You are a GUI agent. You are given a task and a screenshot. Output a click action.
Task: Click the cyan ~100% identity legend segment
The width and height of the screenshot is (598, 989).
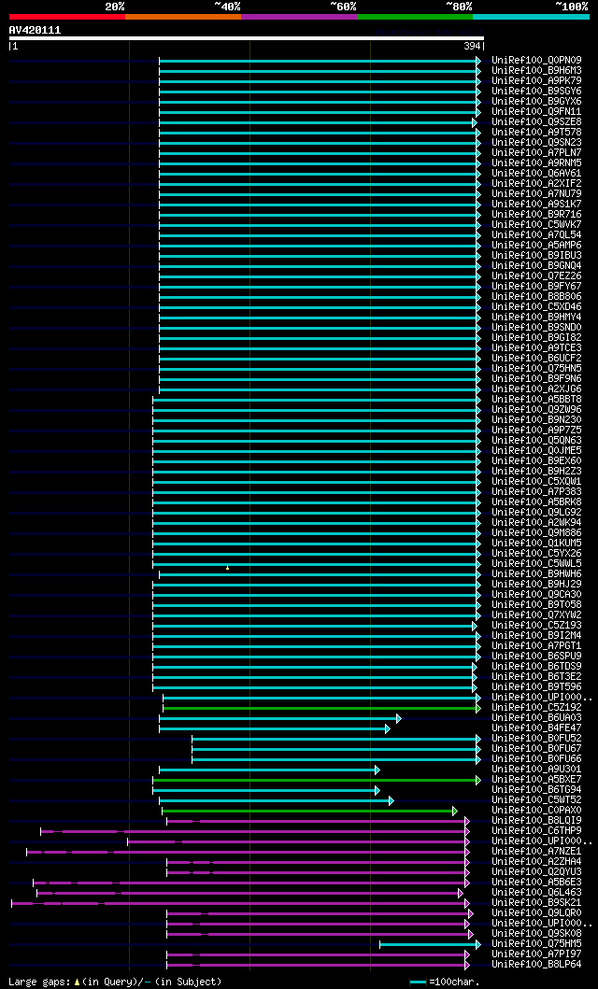coord(531,17)
